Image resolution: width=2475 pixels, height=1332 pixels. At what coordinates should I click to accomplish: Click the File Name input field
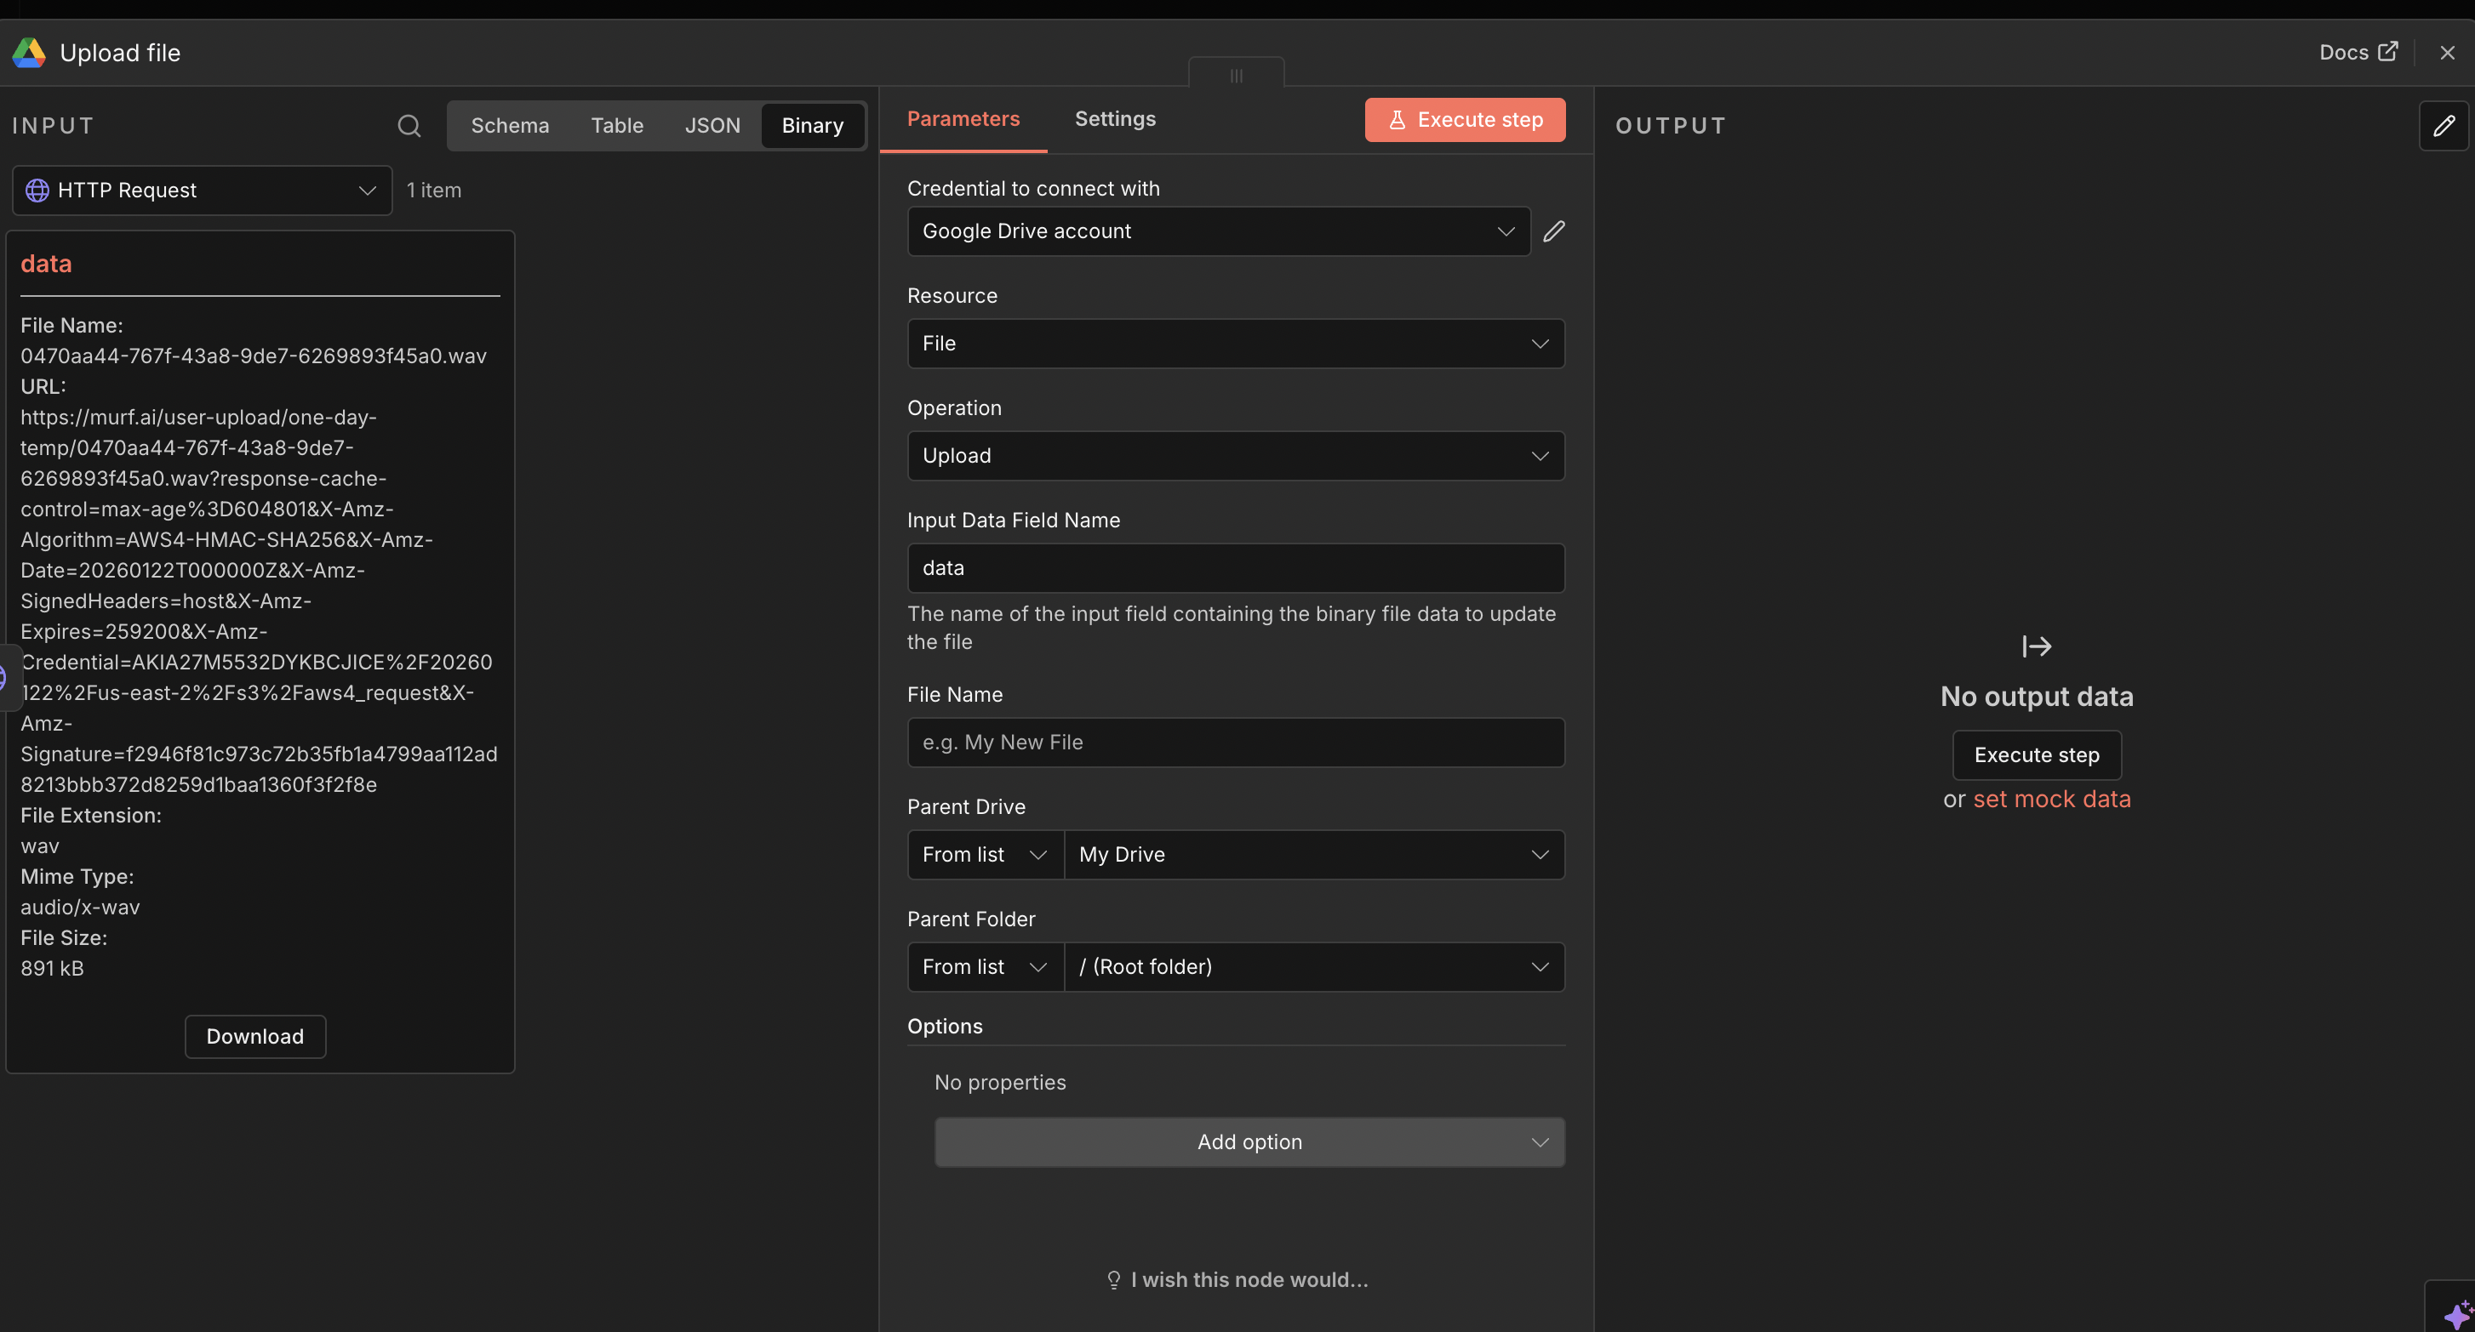(1235, 742)
